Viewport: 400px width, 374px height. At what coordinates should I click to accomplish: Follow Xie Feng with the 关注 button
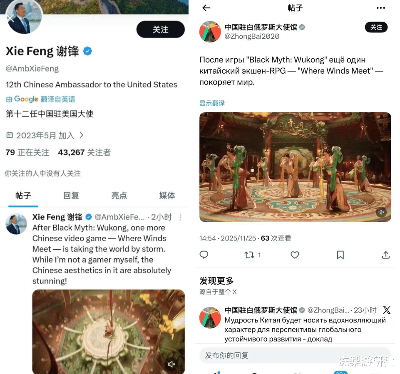pyautogui.click(x=161, y=29)
